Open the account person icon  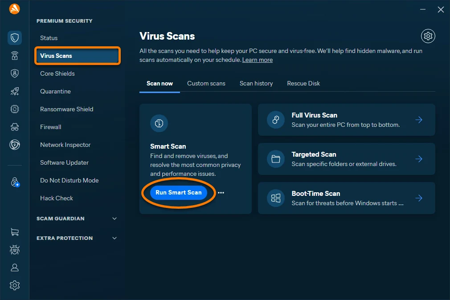pyautogui.click(x=15, y=268)
